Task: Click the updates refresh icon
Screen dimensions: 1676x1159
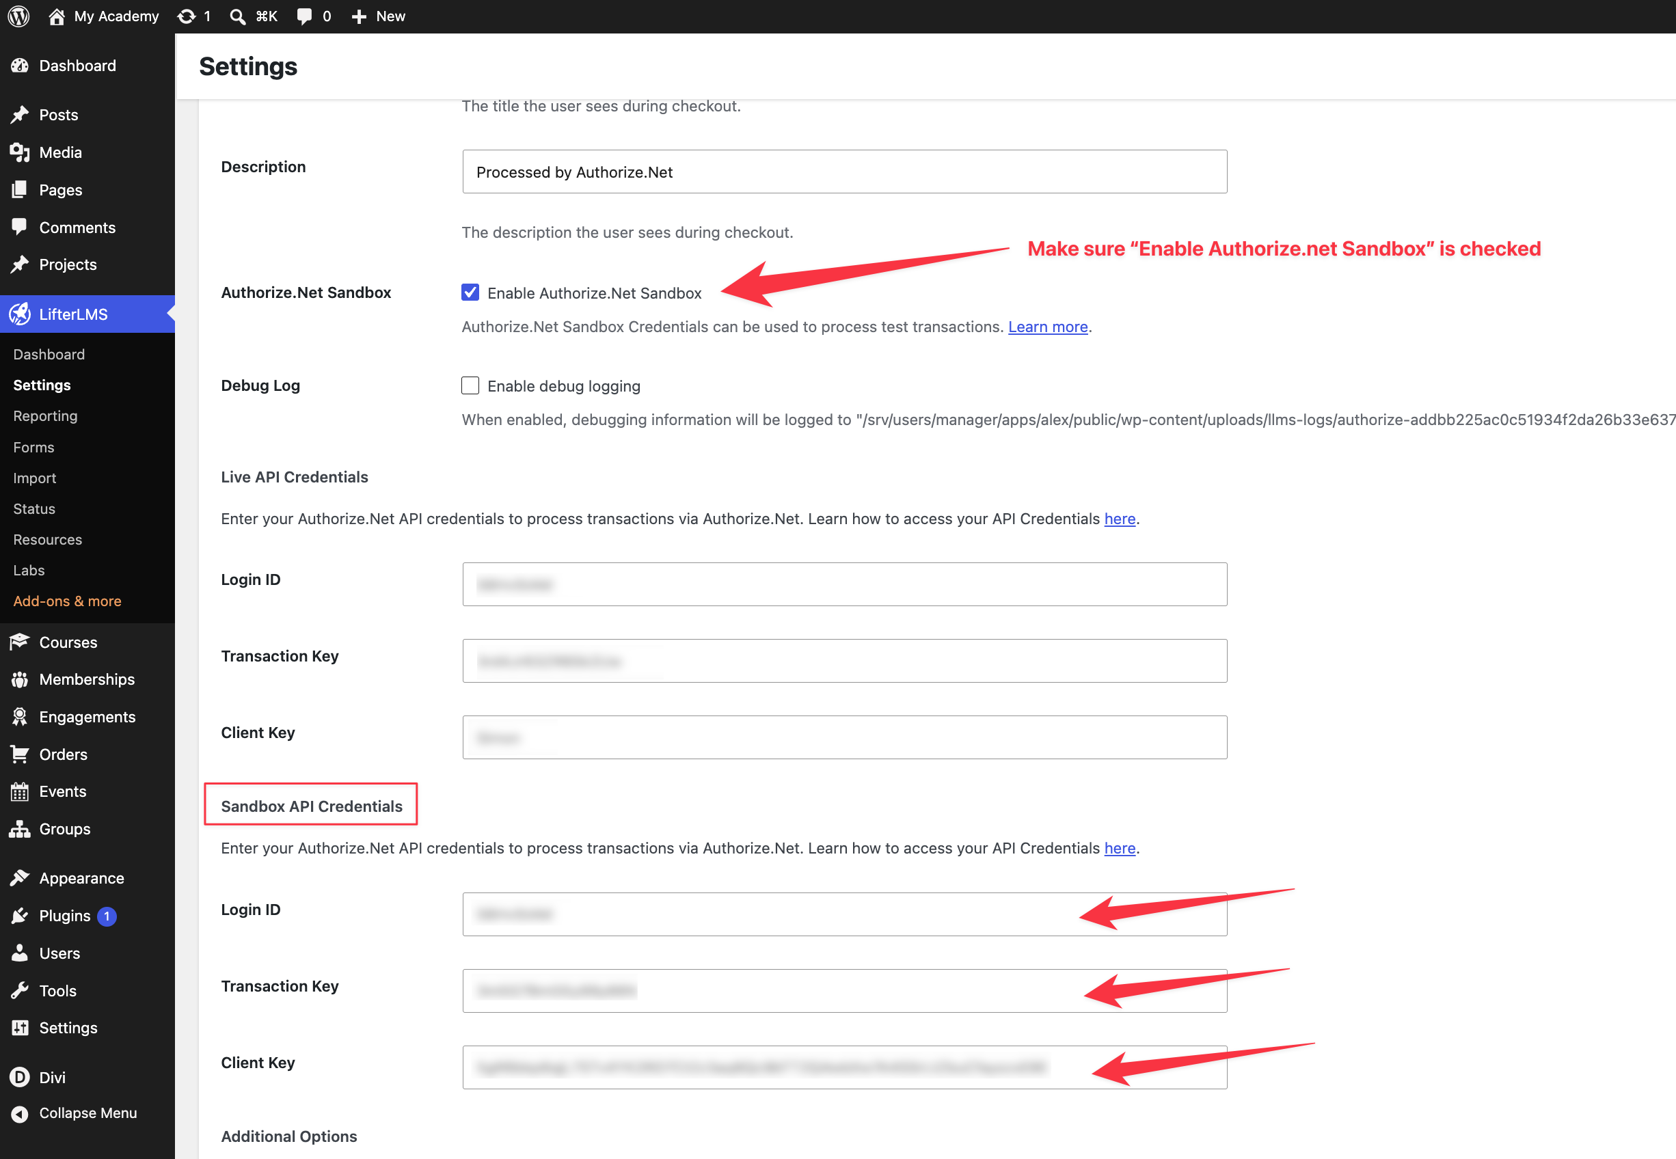Action: 187,16
